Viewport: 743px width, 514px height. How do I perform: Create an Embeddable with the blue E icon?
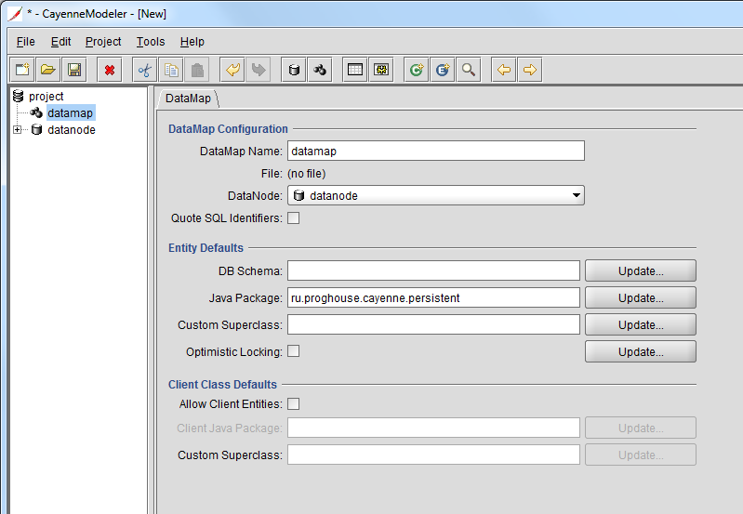coord(443,70)
